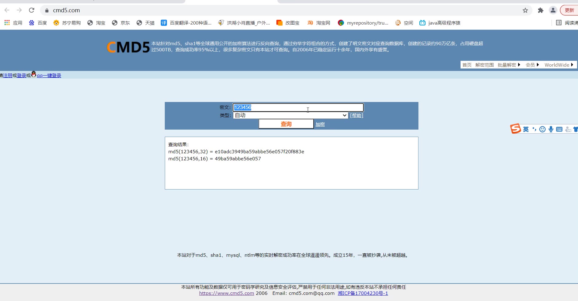Click the 32-bit md5 hash result

coord(259,151)
